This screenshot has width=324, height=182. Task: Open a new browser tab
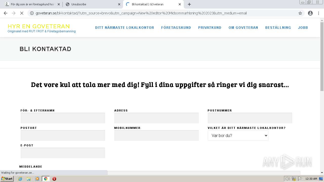(x=189, y=4)
